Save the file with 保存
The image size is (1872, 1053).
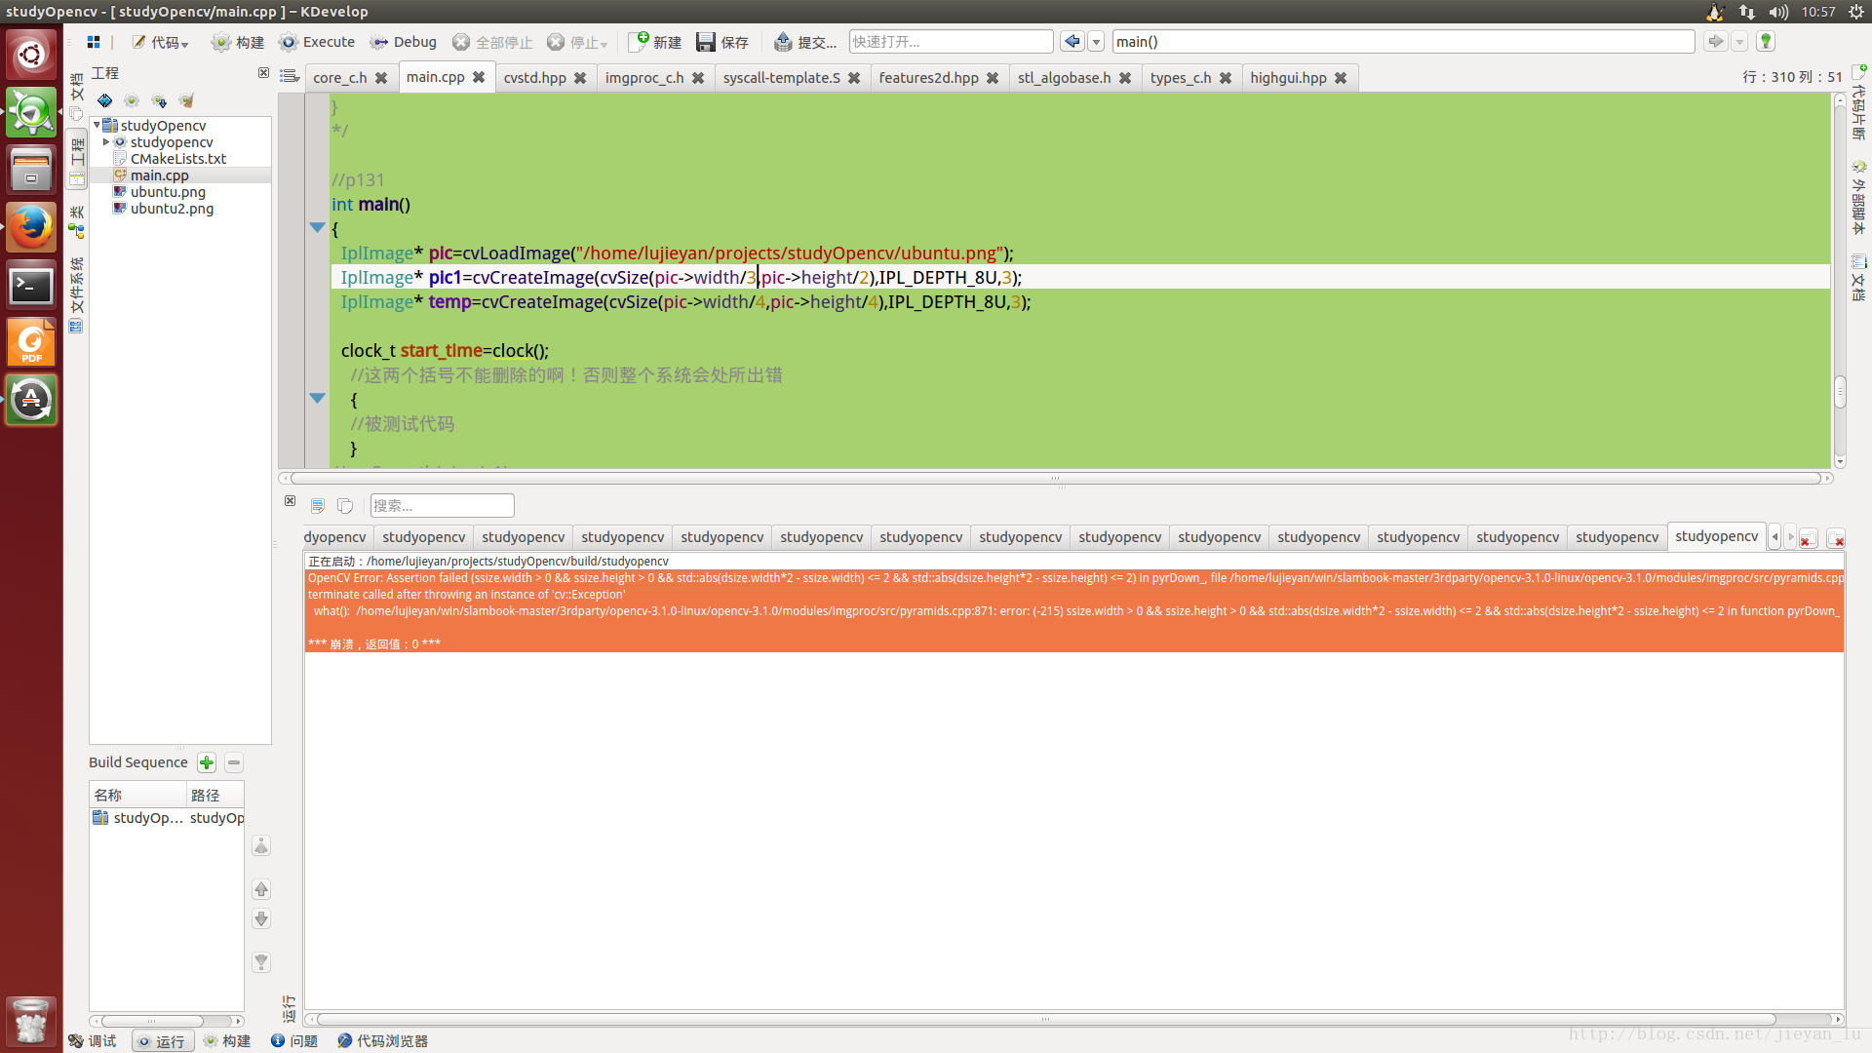pos(722,42)
